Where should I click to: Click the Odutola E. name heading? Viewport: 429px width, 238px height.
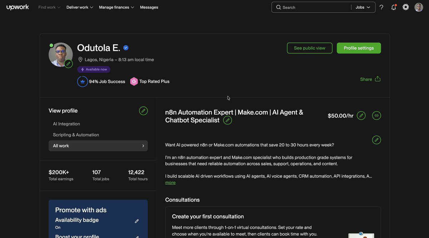coord(99,48)
